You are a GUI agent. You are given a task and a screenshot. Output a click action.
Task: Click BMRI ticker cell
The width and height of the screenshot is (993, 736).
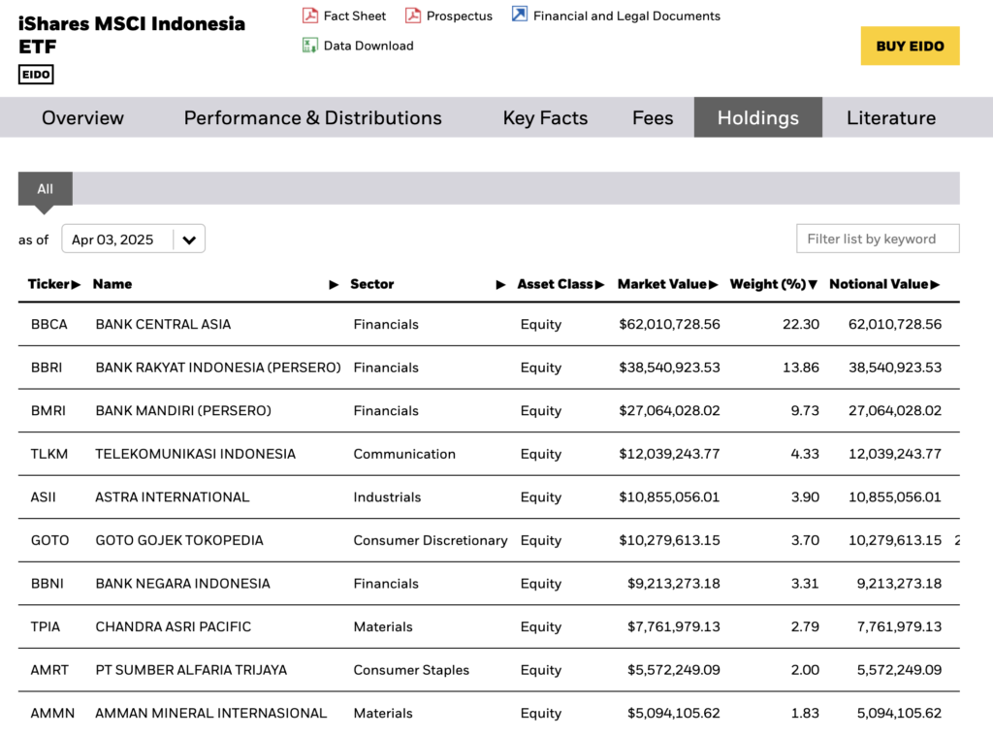(48, 410)
